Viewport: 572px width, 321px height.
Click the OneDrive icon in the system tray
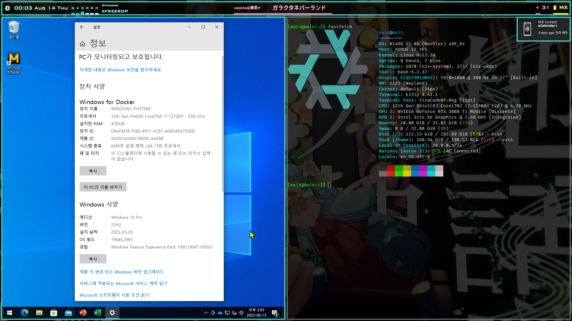[x=220, y=313]
